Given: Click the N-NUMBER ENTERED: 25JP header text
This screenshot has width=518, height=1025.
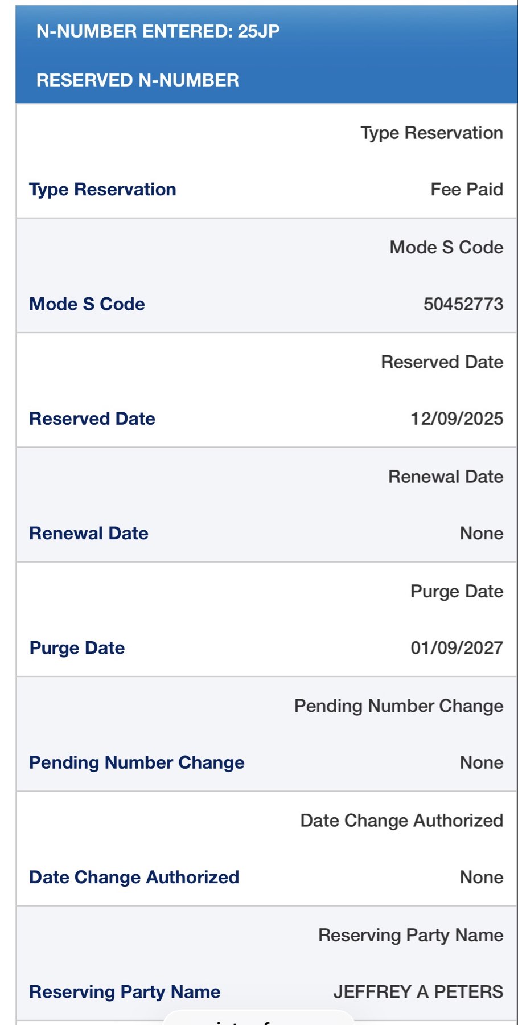Looking at the screenshot, I should pos(158,31).
